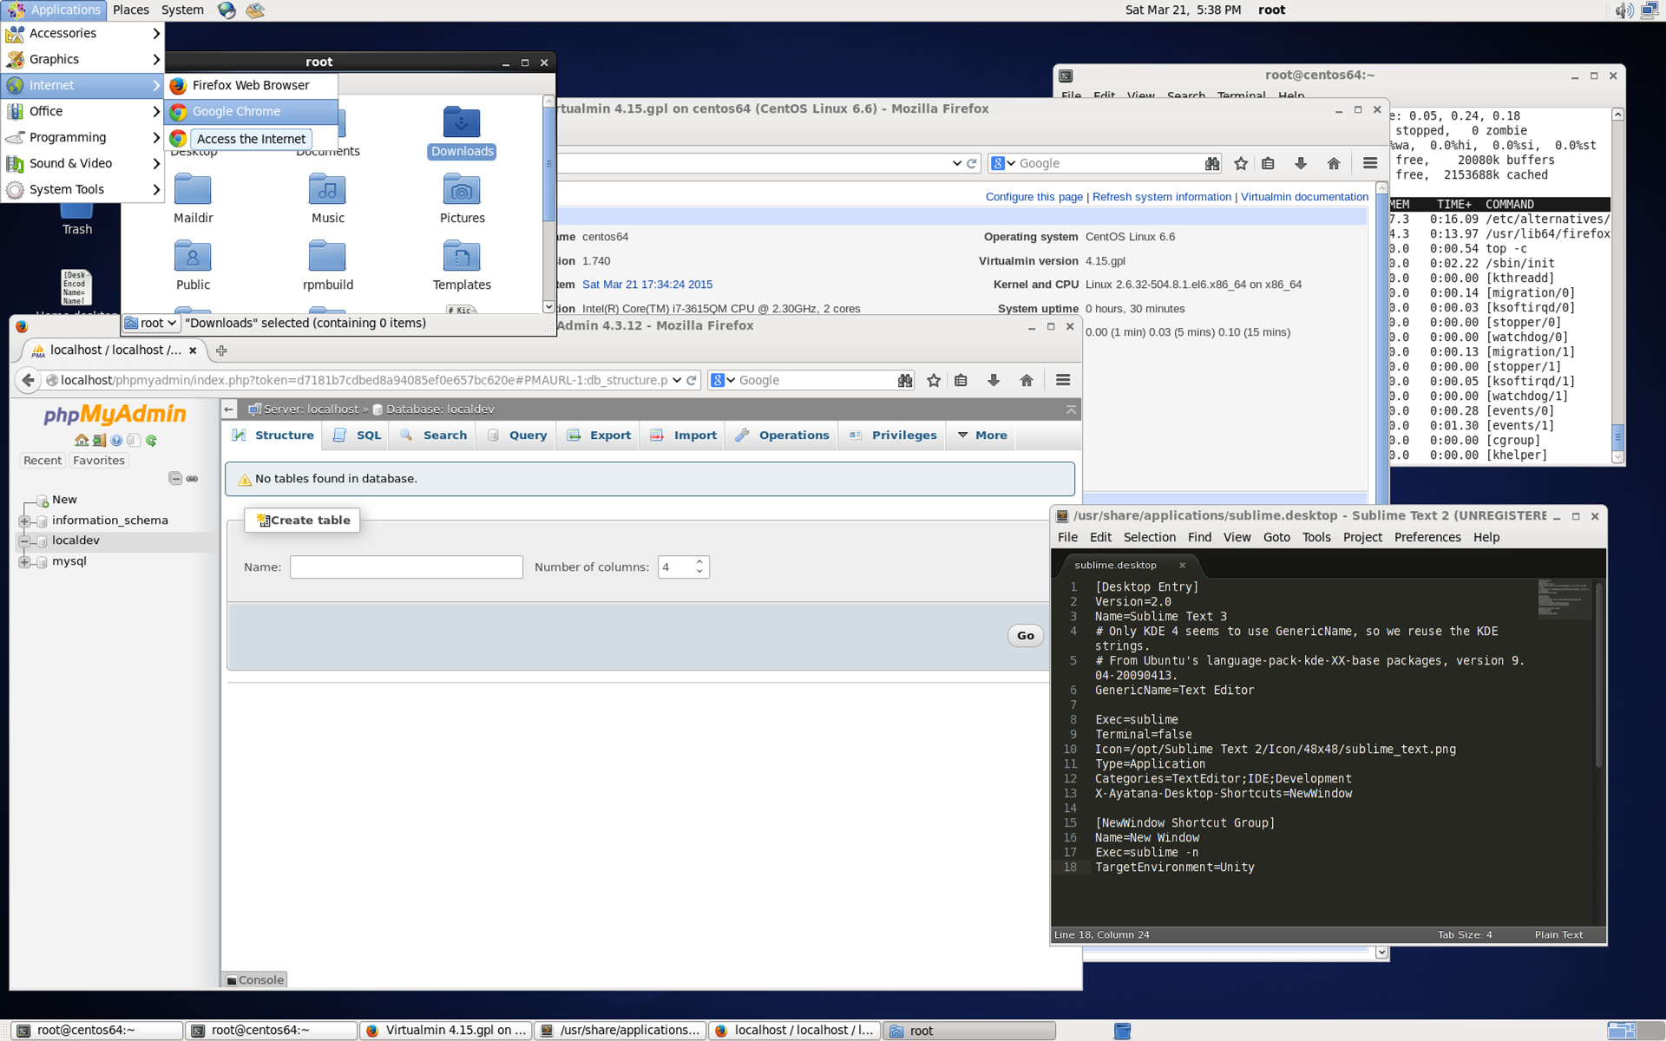Click Firefox back button in phpMyAdmin window

(28, 380)
